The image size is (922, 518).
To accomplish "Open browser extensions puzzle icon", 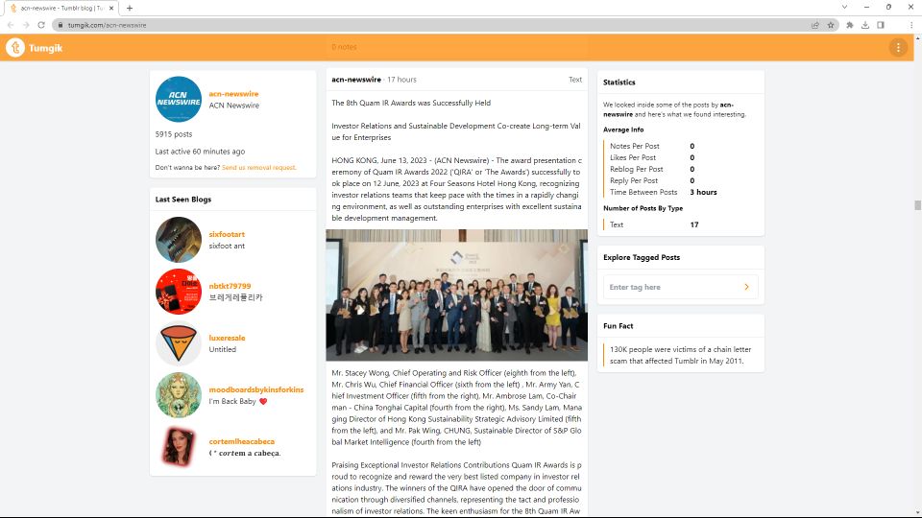I will 850,25.
